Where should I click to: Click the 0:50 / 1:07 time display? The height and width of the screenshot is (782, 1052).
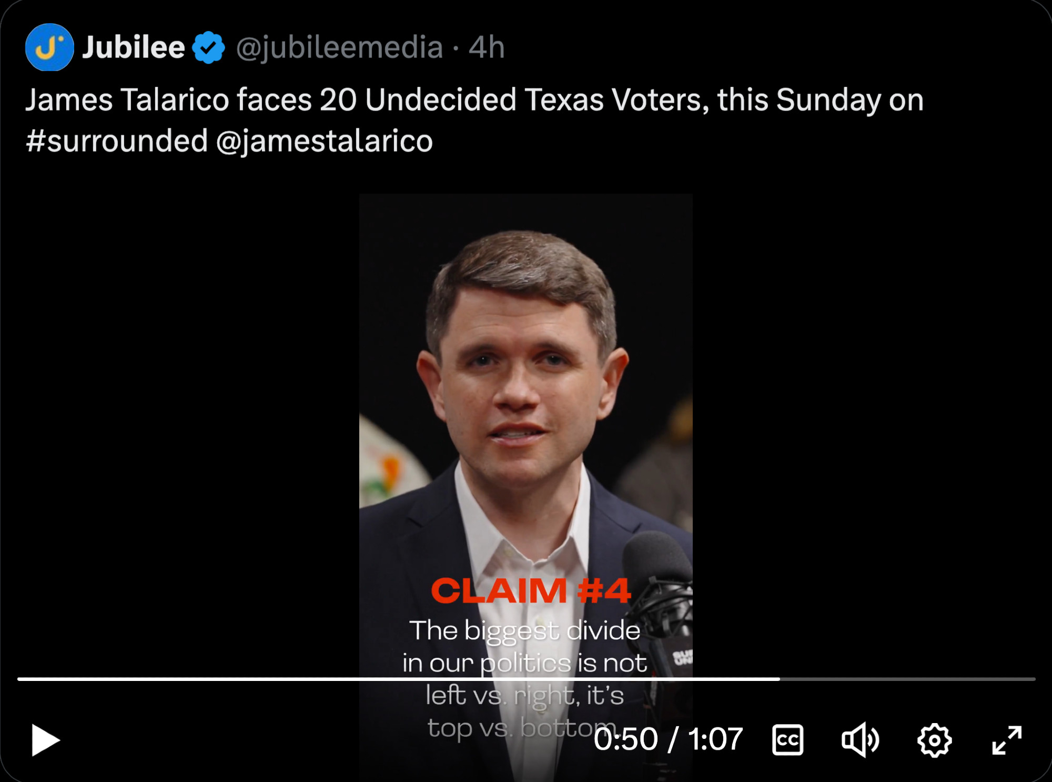[x=669, y=739]
